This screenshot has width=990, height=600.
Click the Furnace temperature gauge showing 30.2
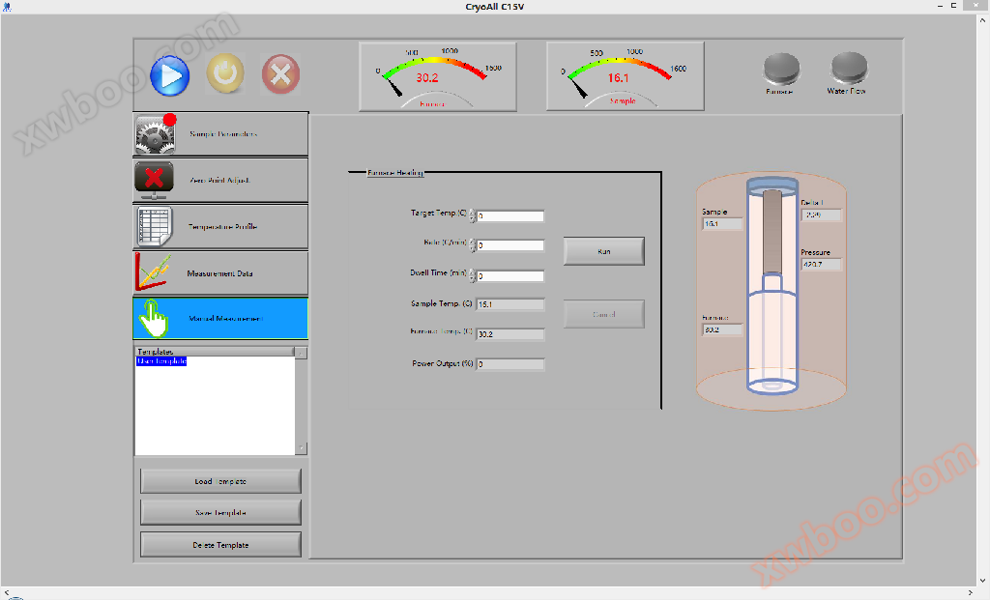point(438,77)
